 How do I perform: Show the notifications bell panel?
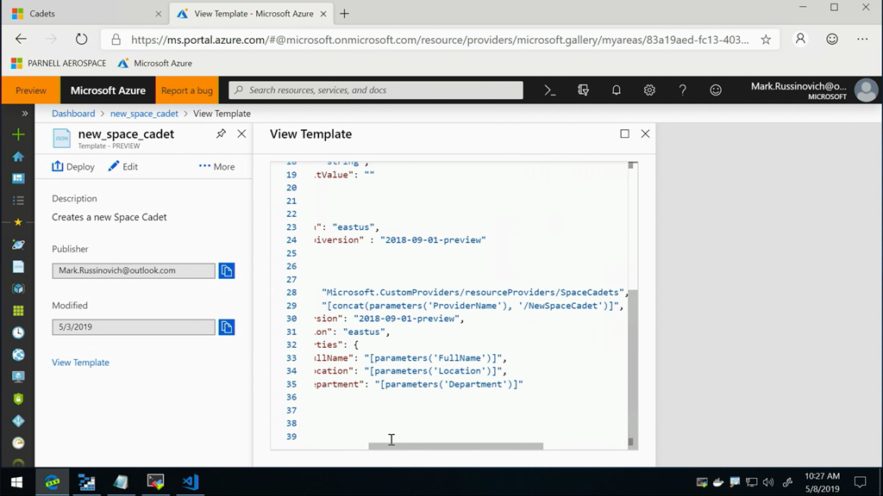pyautogui.click(x=616, y=90)
